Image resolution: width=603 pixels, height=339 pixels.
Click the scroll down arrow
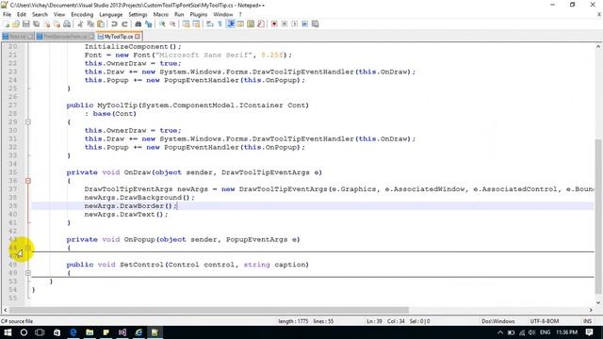tap(598, 302)
